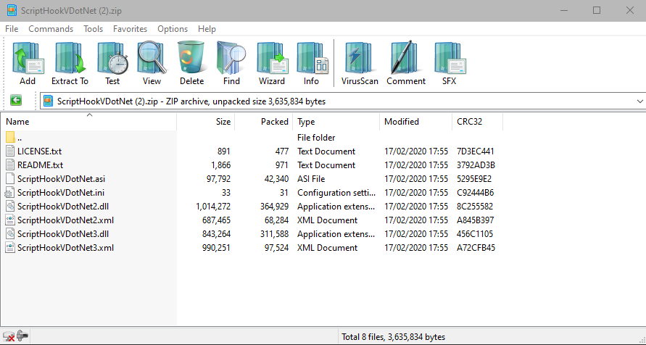Click the packed value 42,340

pos(276,179)
